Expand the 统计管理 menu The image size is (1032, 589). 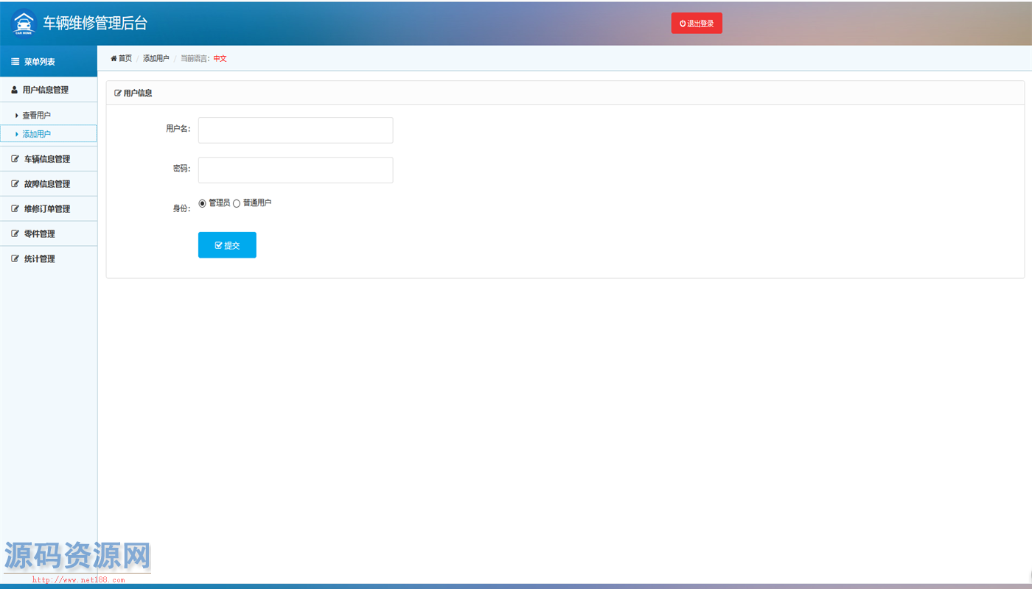tap(49, 259)
